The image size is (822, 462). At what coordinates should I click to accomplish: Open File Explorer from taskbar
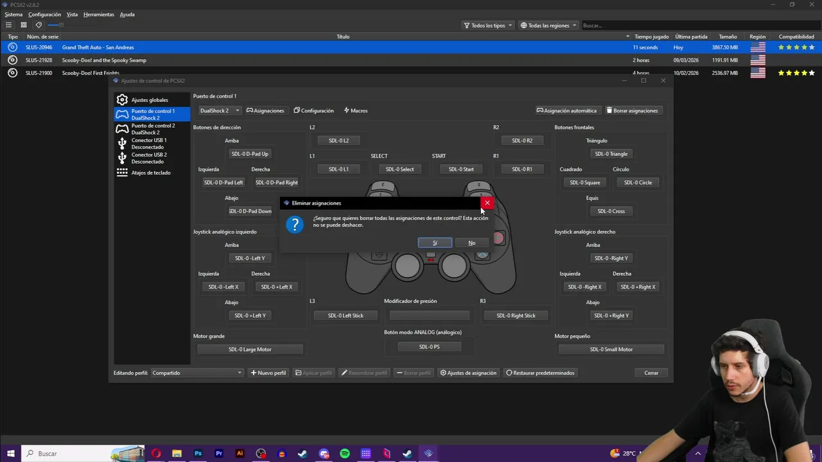pos(177,454)
